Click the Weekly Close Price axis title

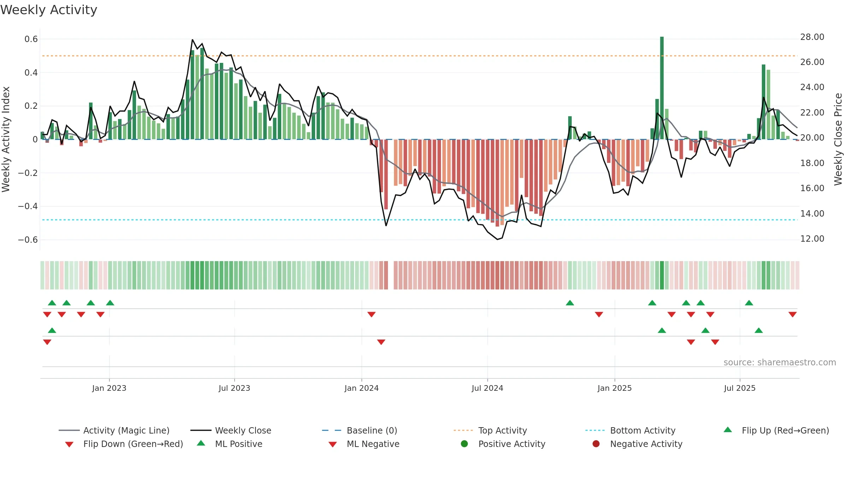(838, 139)
